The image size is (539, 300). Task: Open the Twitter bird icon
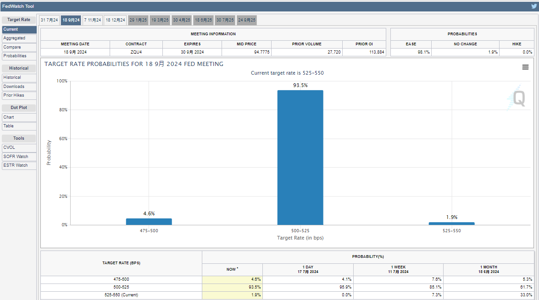click(534, 6)
